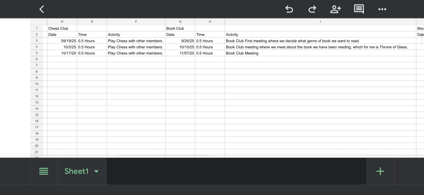The image size is (424, 195).
Task: Click the horizontal scrollbar
Action: coord(164,156)
